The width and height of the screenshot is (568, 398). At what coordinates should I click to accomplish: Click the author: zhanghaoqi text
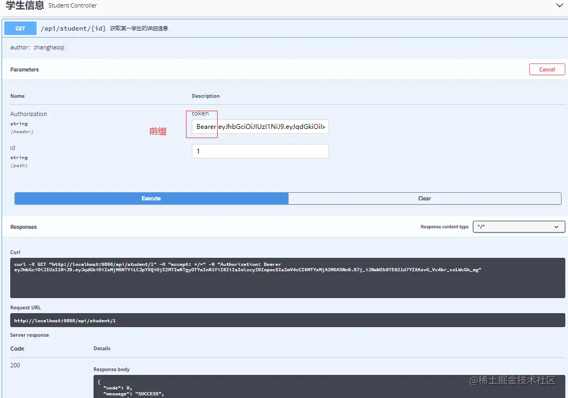pos(37,47)
